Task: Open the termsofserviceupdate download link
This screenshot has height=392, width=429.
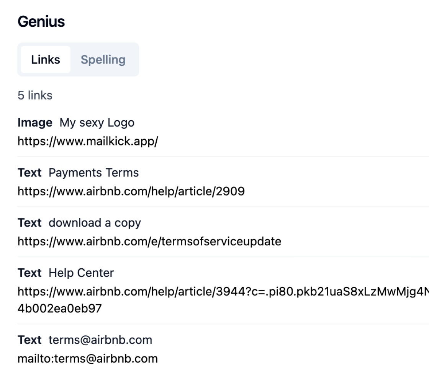Action: (x=149, y=241)
